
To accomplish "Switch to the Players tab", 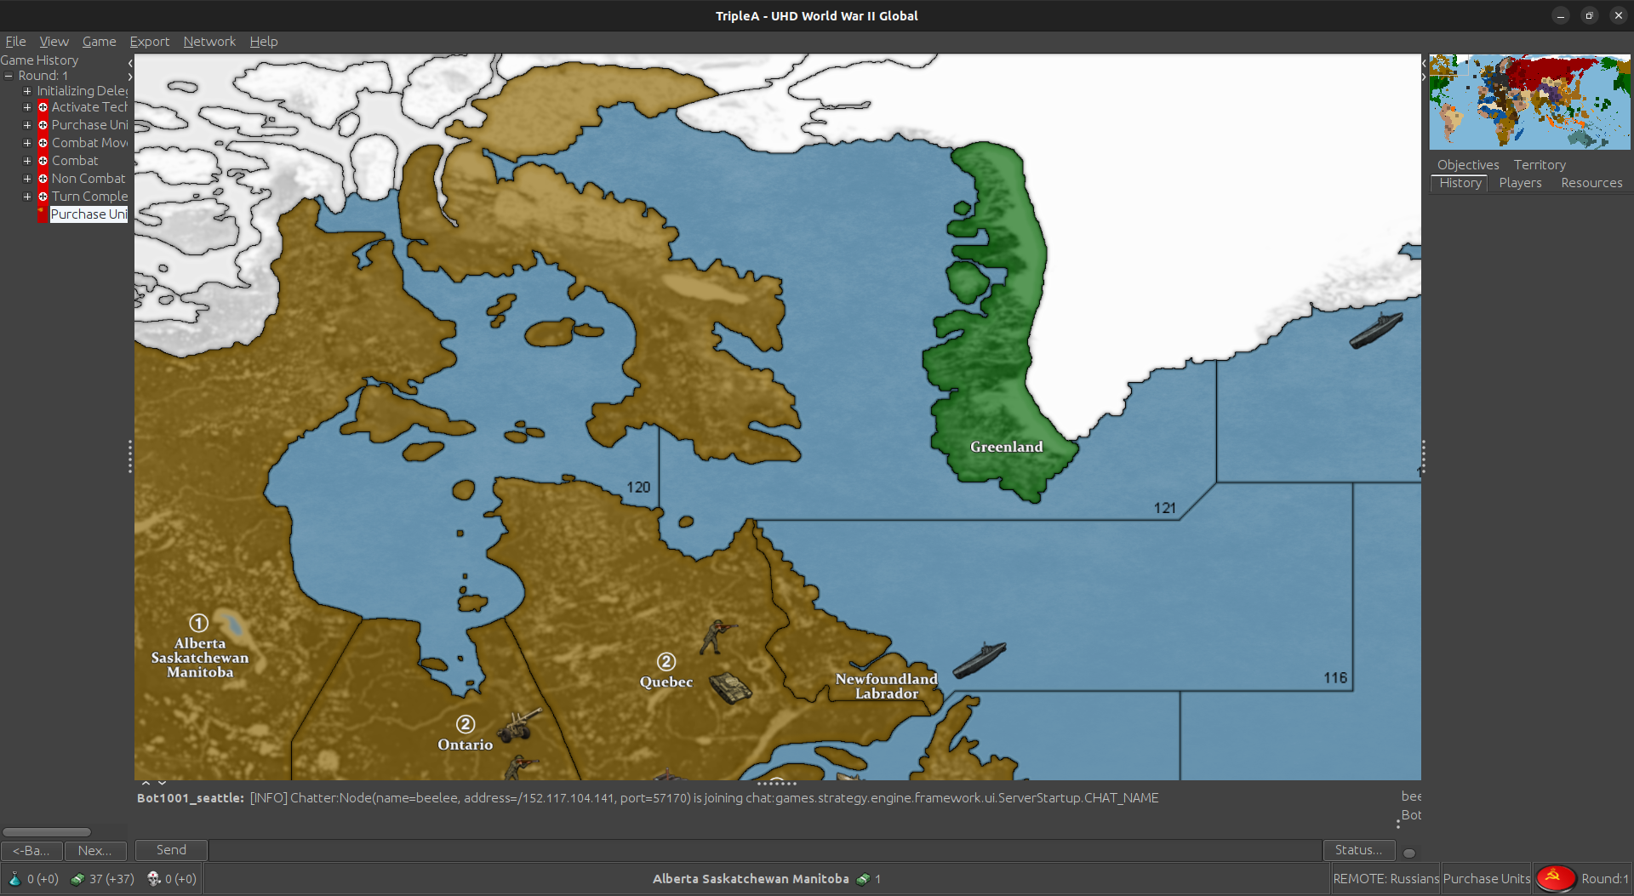I will coord(1520,183).
